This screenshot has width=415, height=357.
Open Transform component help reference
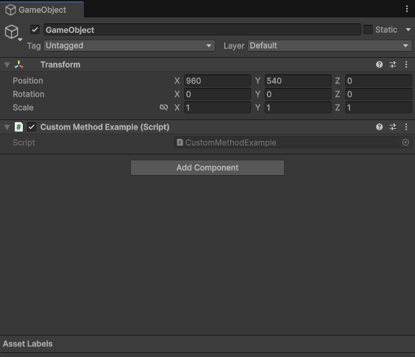pos(379,65)
